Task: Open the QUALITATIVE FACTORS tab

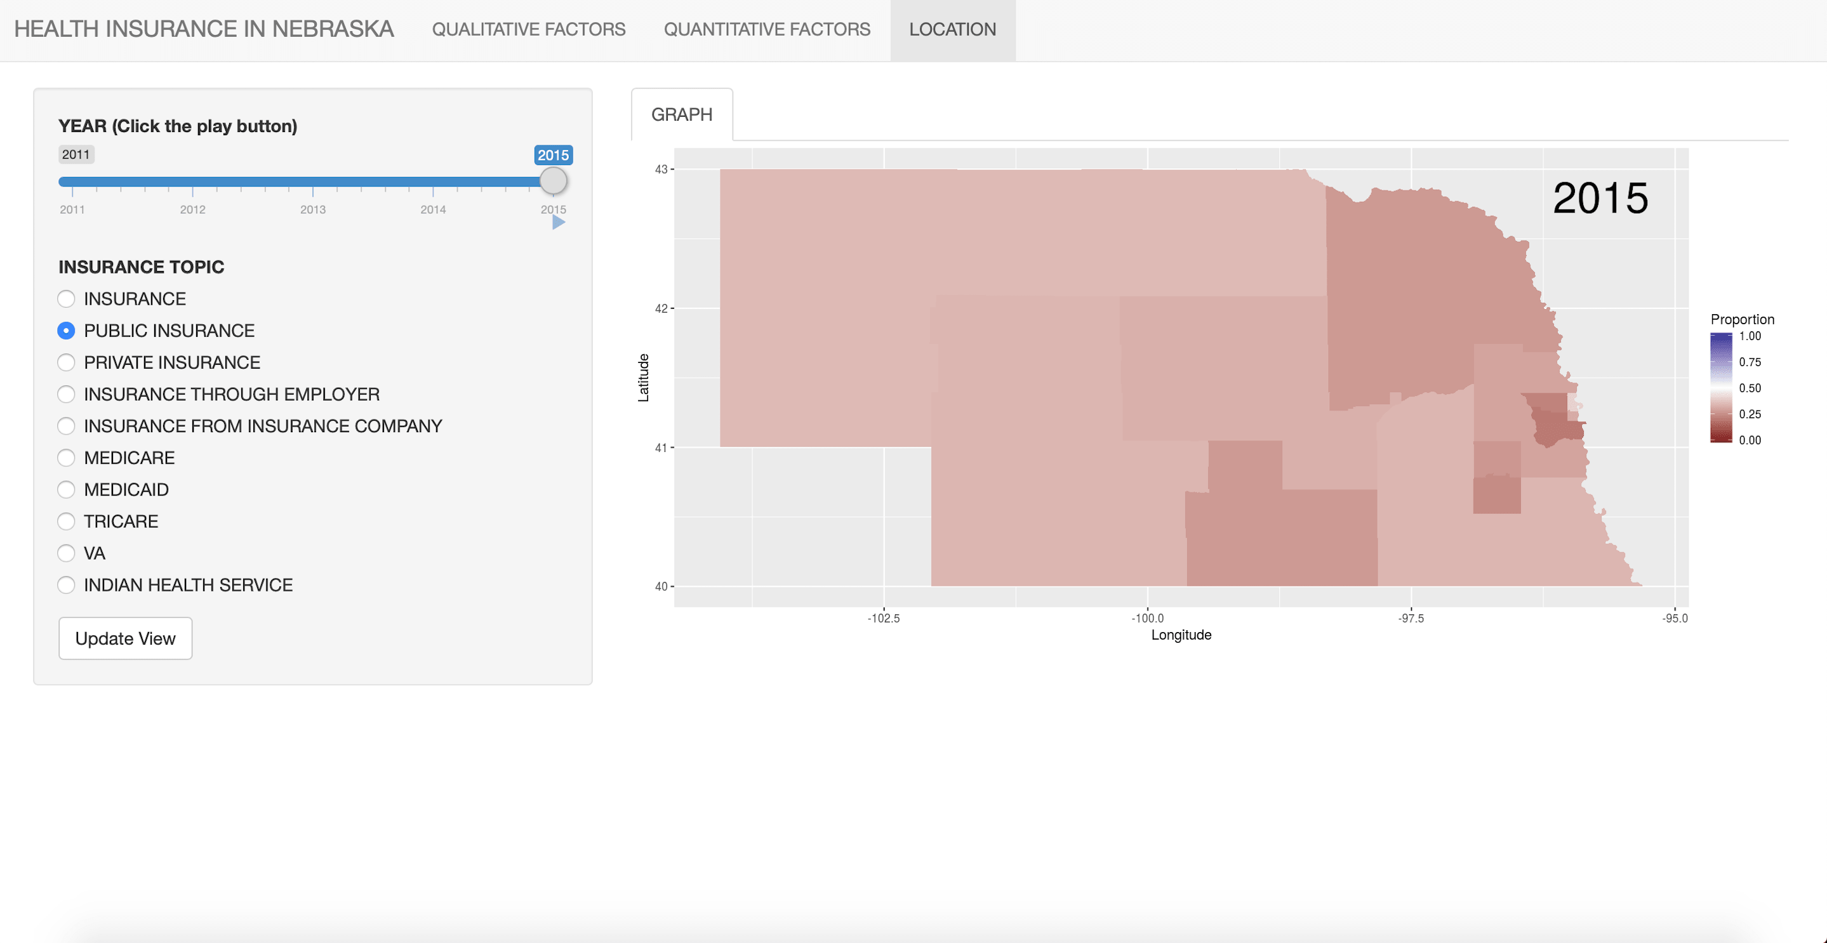Action: pos(528,30)
